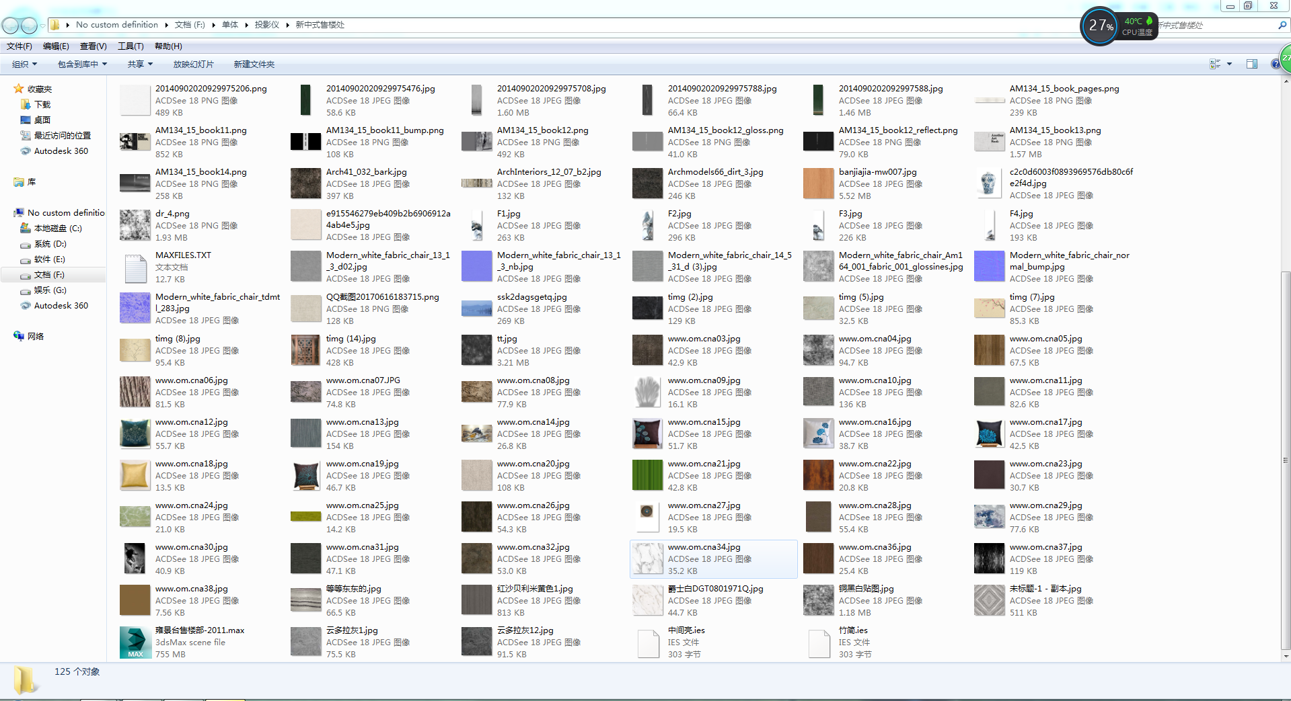The image size is (1291, 701).
Task: Select file name 爵士白DGT0801971Q.jpg
Action: [715, 589]
